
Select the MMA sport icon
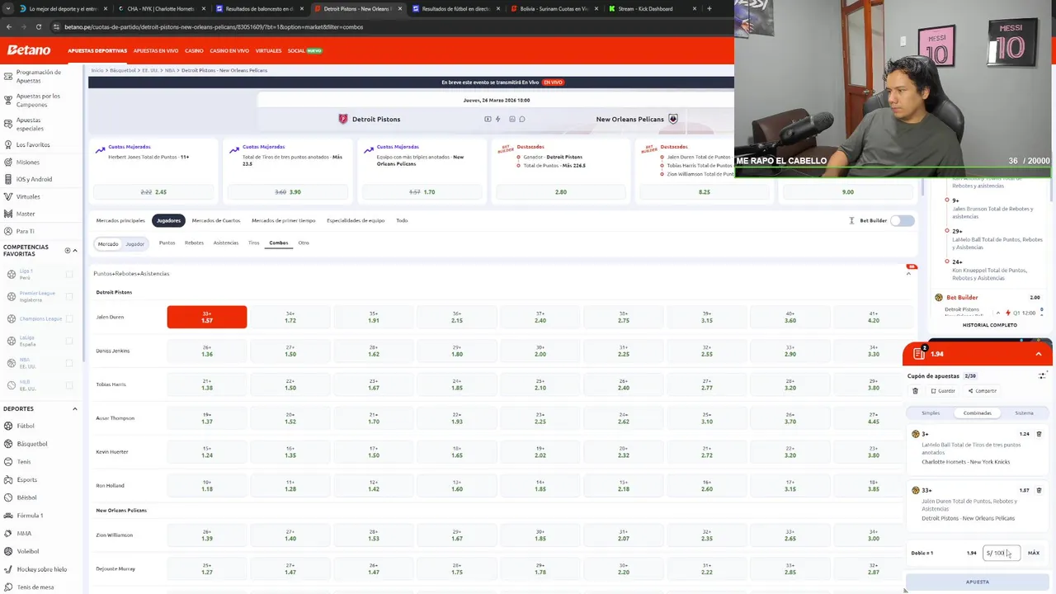tap(7, 533)
